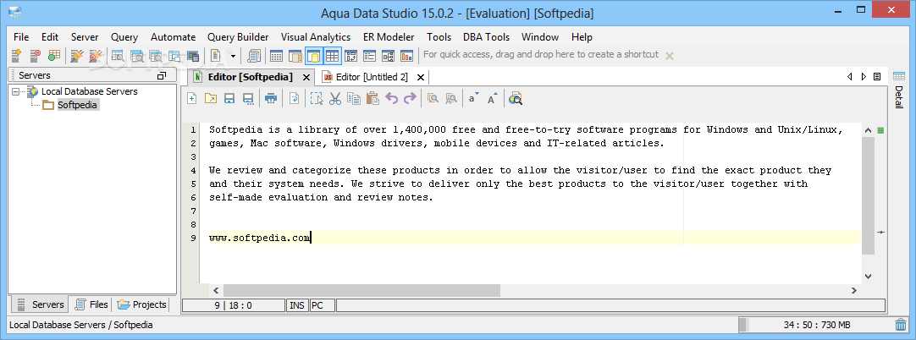Image resolution: width=916 pixels, height=340 pixels.
Task: Collapse the Local Database Servers tree node
Action: tap(15, 91)
